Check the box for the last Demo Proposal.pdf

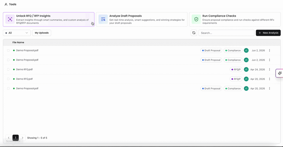tap(8, 89)
